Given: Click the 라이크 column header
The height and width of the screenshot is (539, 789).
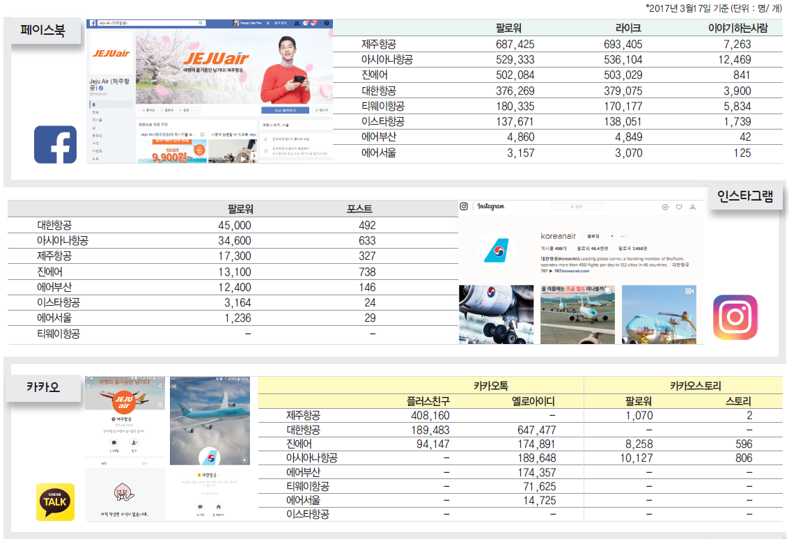Looking at the screenshot, I should pyautogui.click(x=628, y=28).
